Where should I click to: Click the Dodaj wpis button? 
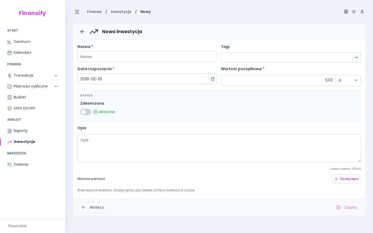point(346,179)
